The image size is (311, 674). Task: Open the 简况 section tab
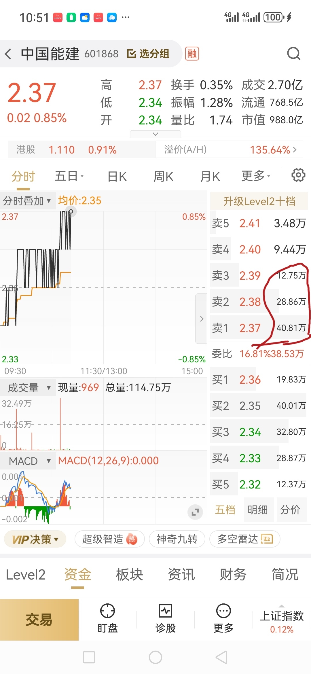tap(285, 575)
